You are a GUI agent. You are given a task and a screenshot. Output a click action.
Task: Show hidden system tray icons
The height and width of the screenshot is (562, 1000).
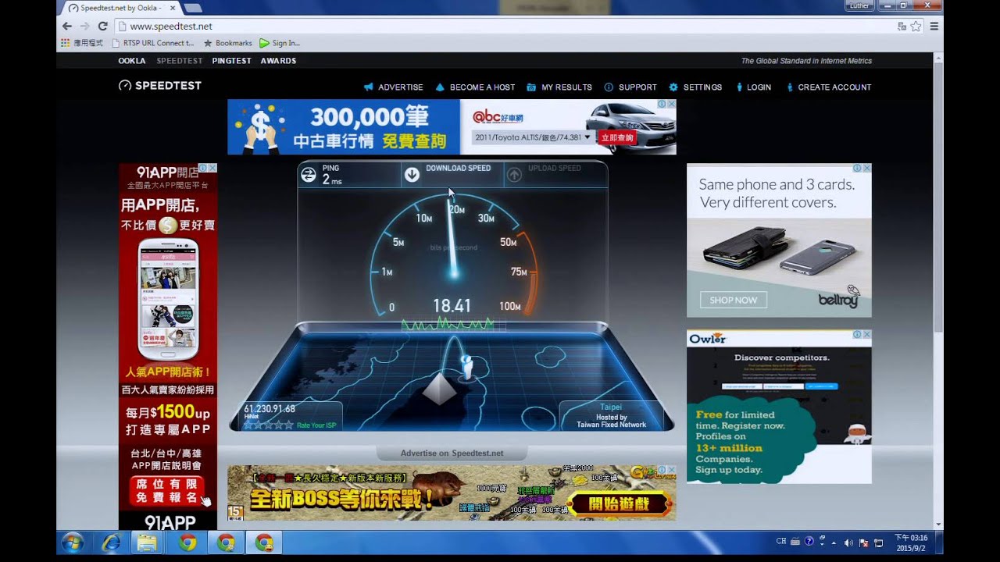pyautogui.click(x=834, y=542)
